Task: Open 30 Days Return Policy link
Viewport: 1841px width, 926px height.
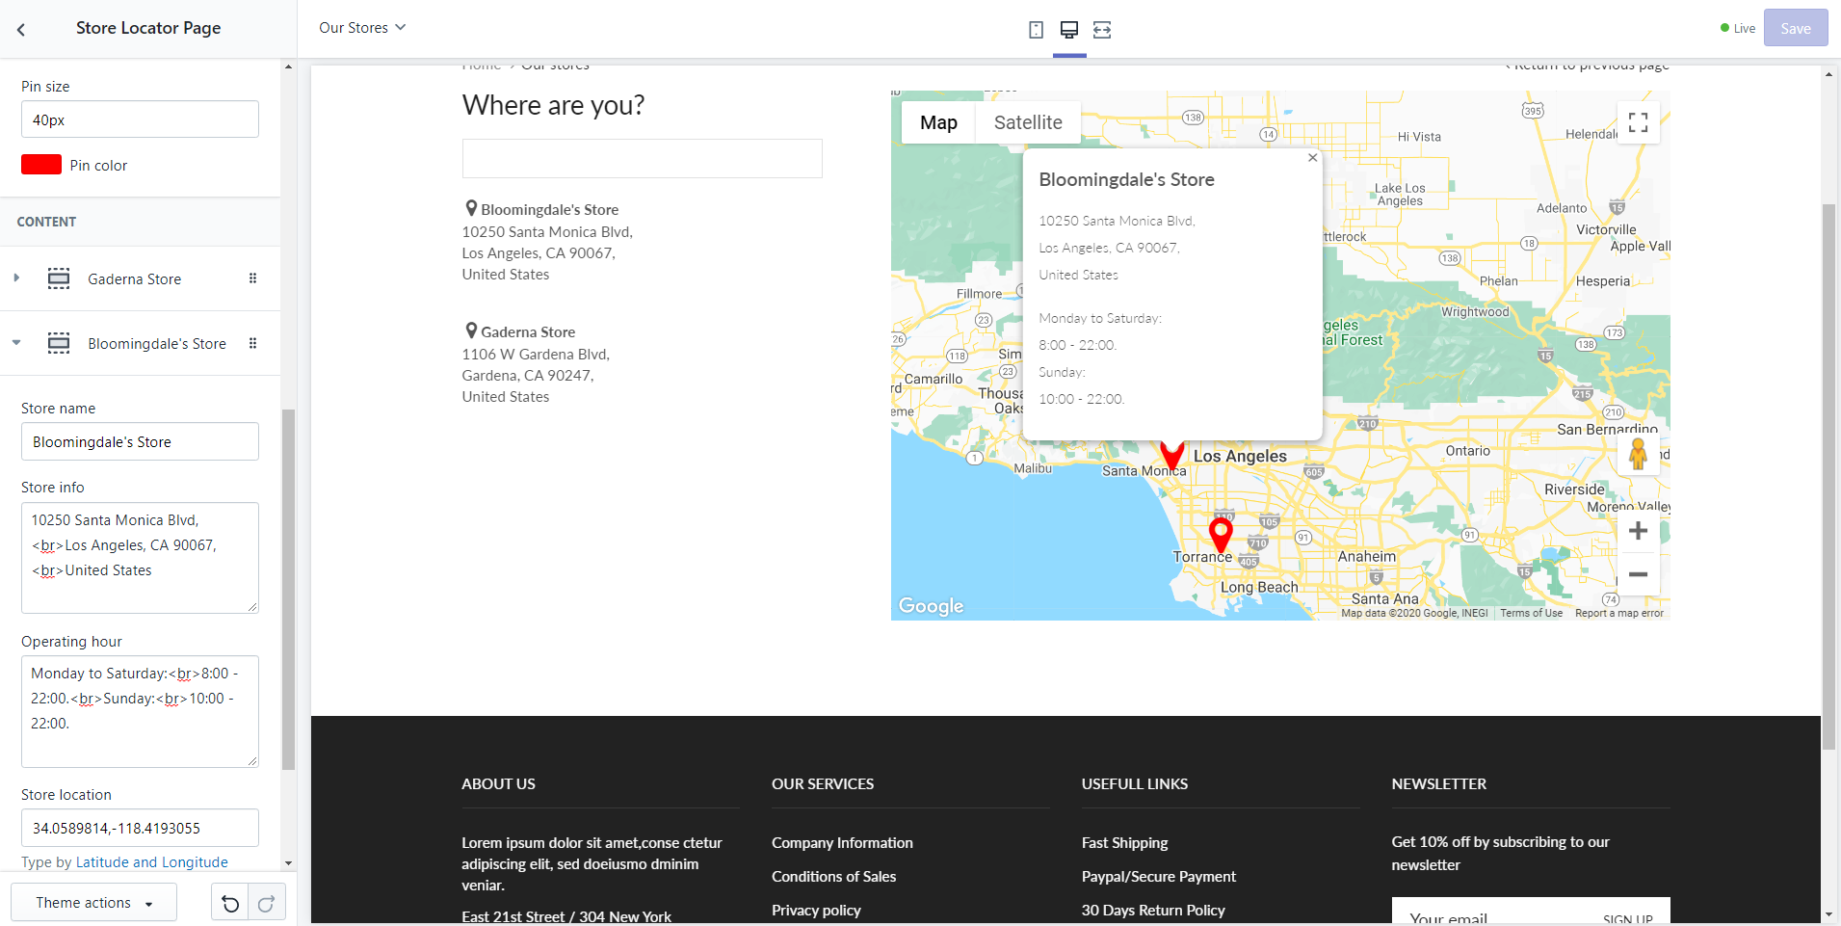Action: [x=1153, y=911]
